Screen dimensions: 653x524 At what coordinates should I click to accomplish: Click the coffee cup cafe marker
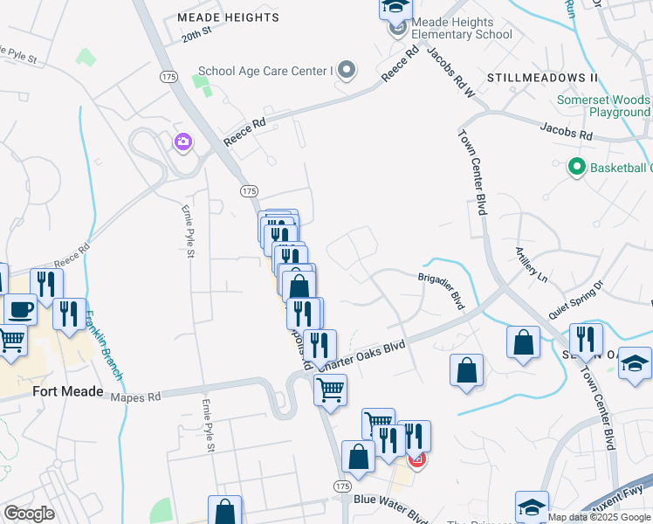[20, 310]
